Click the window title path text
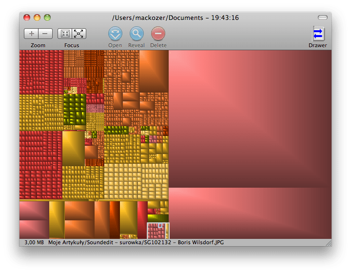Screen dimensions: 351x273 175,18
